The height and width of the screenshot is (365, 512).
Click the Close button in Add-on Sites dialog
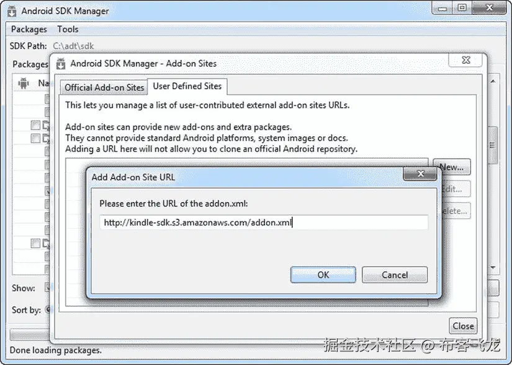pyautogui.click(x=463, y=326)
